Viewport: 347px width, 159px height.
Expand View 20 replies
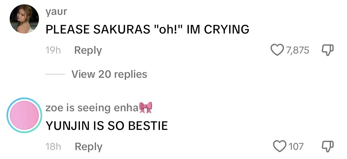[109, 74]
